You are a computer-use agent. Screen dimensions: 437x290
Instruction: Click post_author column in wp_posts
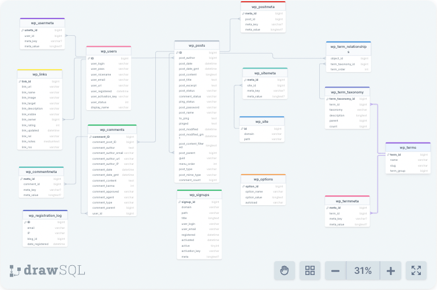click(x=187, y=58)
